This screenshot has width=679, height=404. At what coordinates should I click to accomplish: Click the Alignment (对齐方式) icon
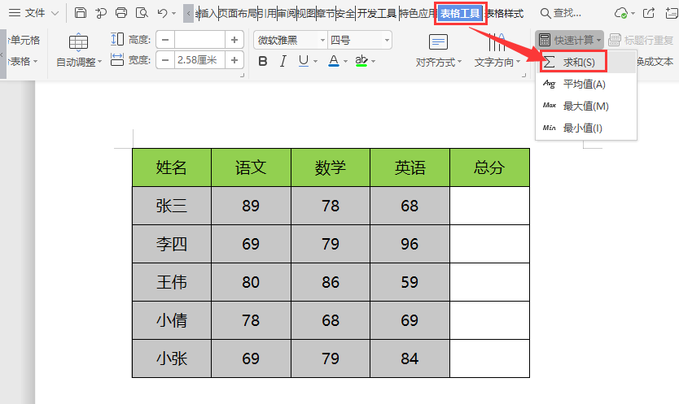438,43
